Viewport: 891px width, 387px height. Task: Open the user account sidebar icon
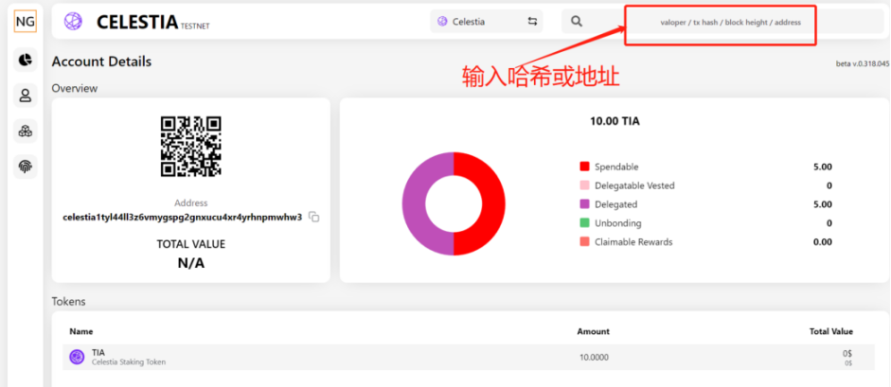[x=26, y=95]
